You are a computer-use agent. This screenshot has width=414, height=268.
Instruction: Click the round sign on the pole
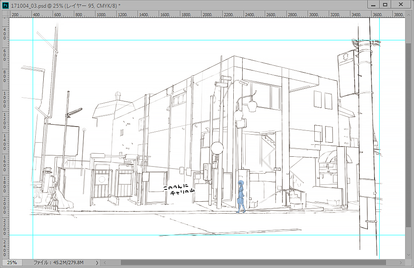[217, 148]
